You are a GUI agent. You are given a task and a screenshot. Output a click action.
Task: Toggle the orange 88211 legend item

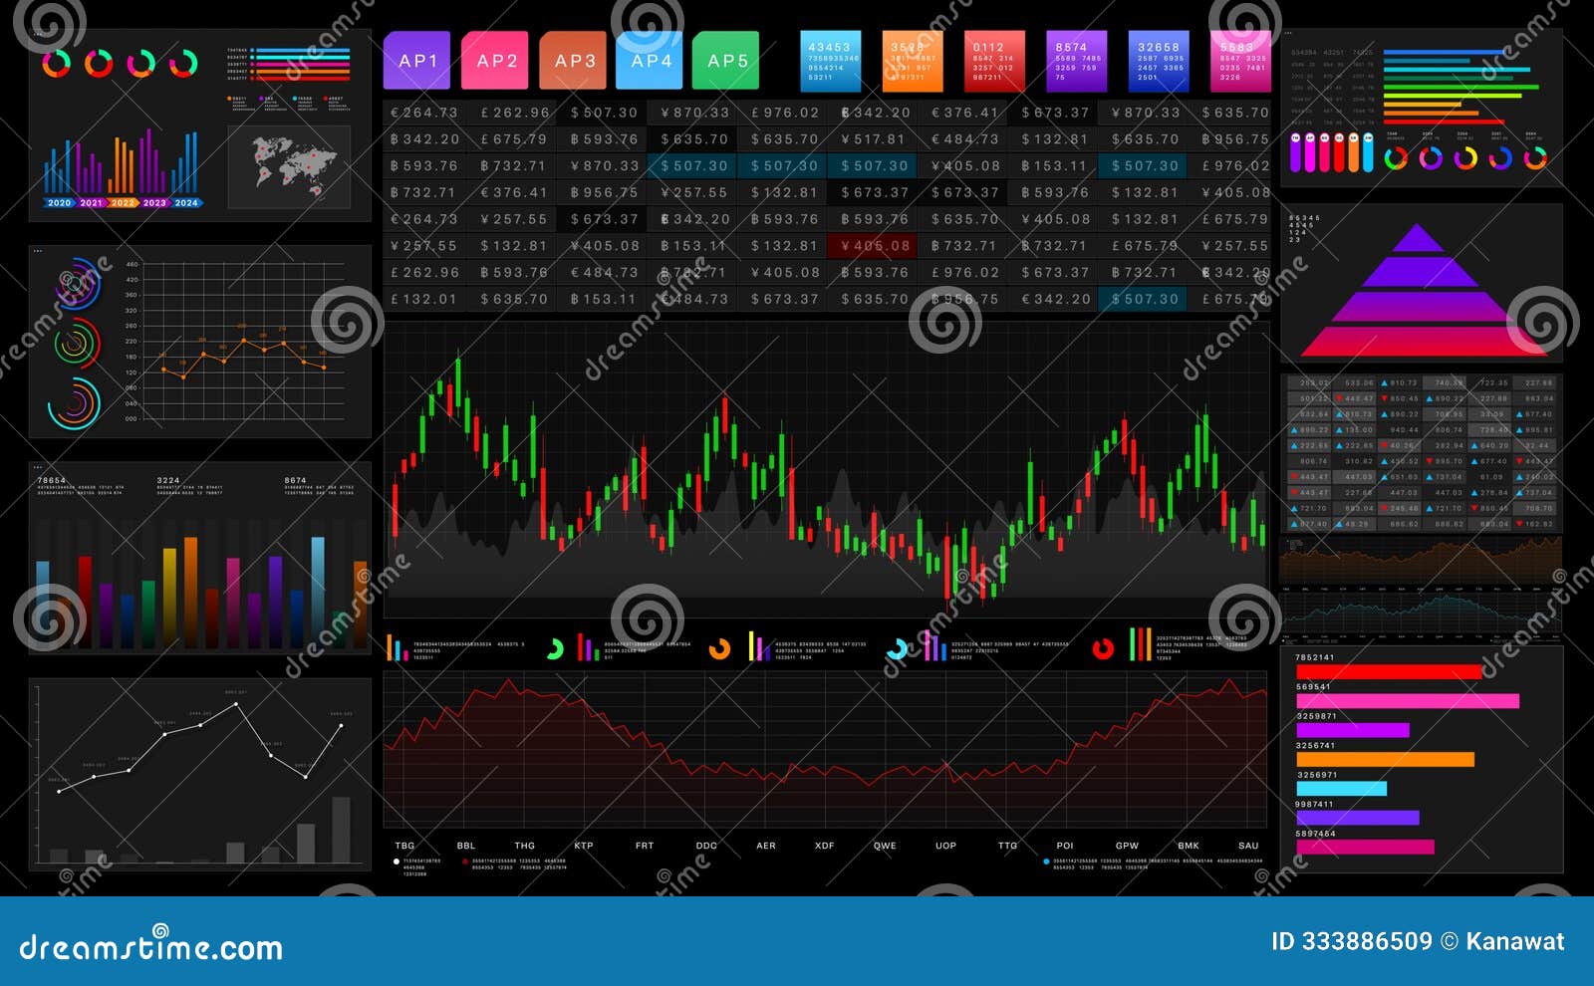point(229,99)
